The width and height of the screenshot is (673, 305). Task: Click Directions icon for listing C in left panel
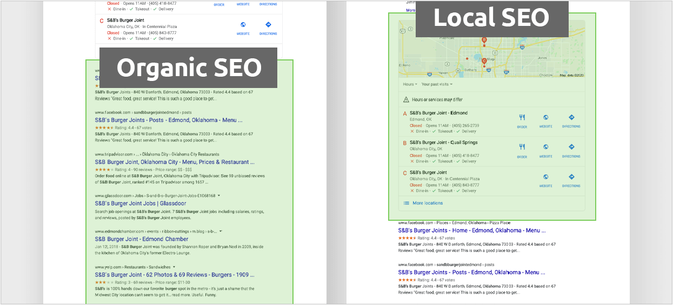pos(268,24)
